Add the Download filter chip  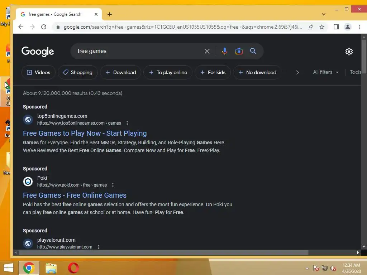pos(121,72)
